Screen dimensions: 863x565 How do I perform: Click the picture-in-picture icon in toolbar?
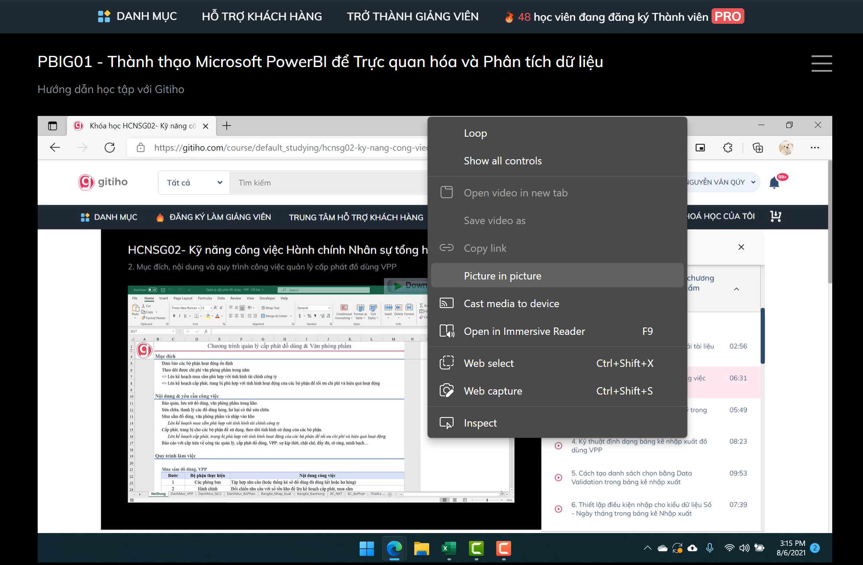(700, 148)
